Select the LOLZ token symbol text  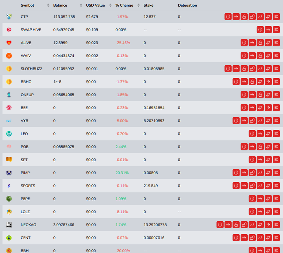click(x=25, y=212)
